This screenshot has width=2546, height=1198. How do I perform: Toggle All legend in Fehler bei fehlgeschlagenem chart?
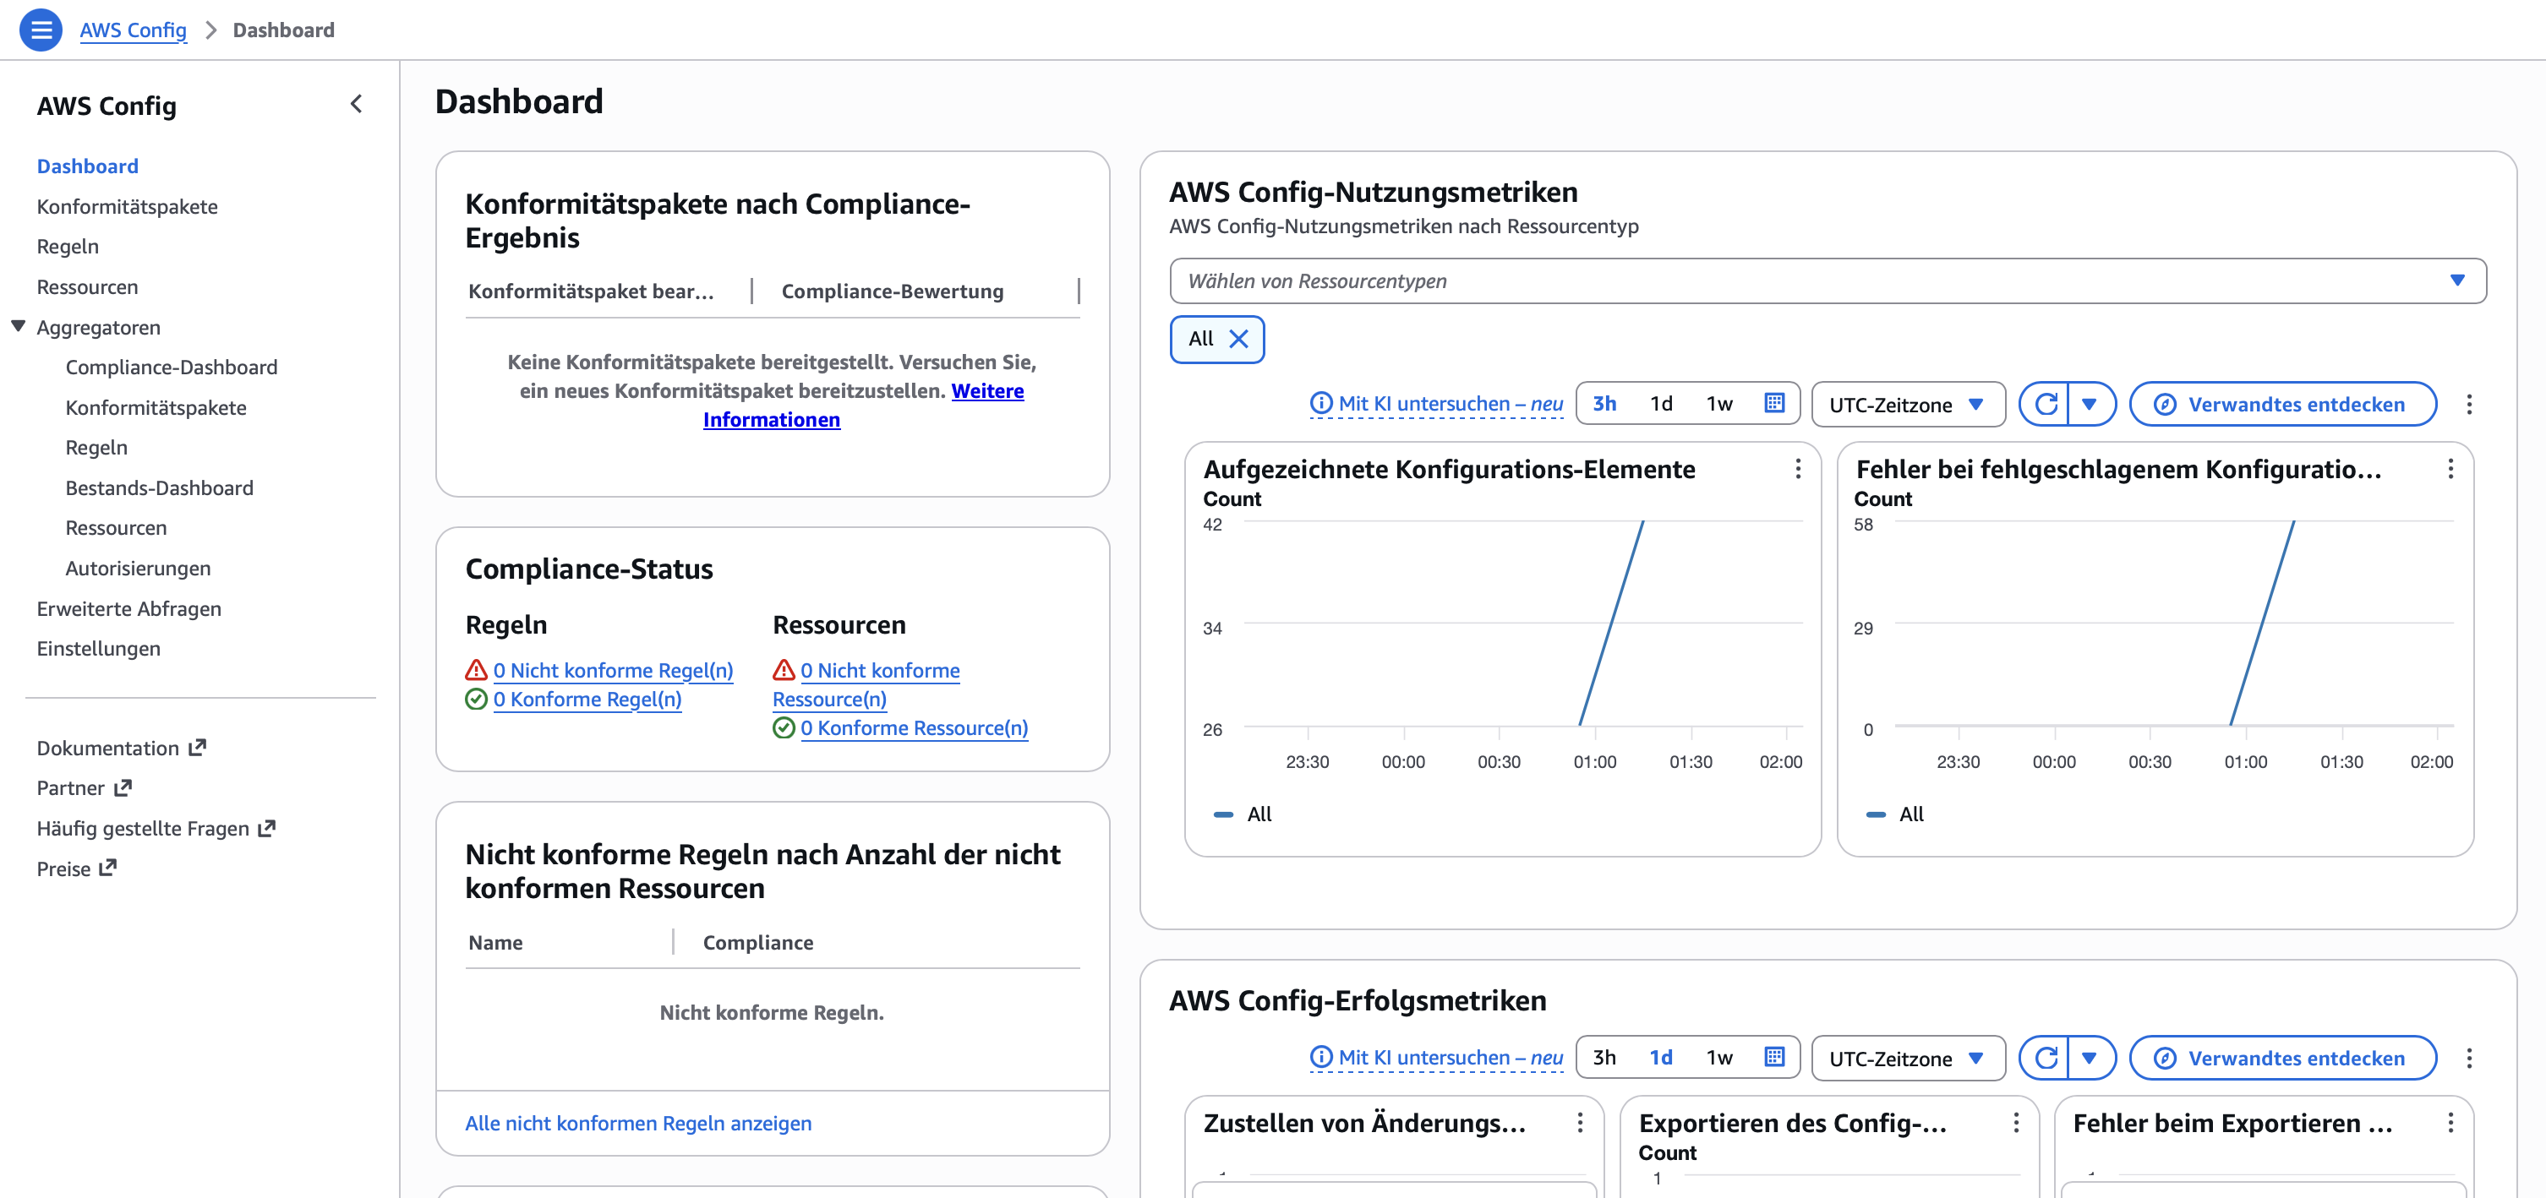1896,814
